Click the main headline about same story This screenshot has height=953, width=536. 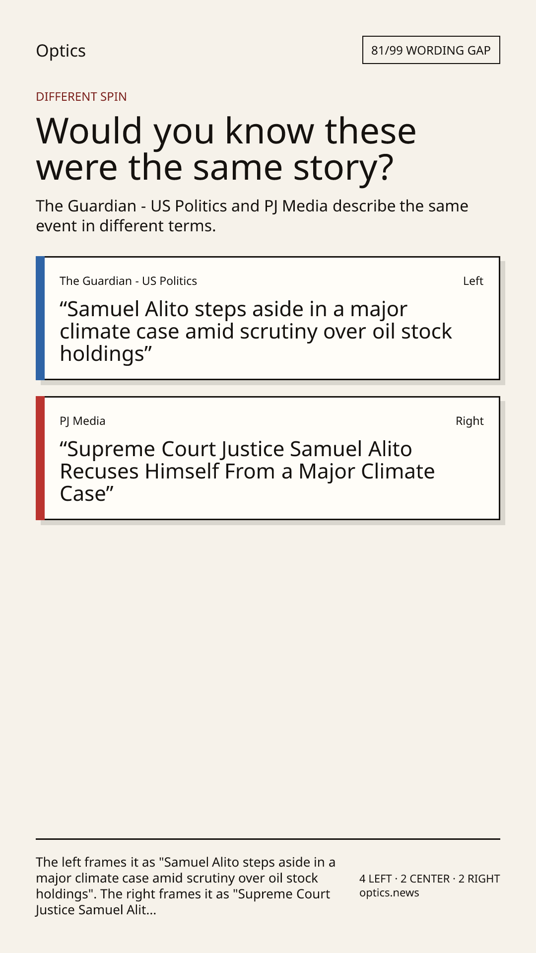tap(226, 148)
